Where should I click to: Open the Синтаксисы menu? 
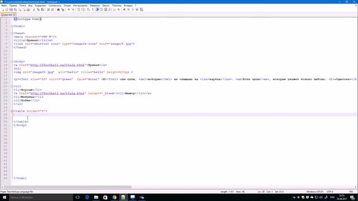tap(55, 6)
